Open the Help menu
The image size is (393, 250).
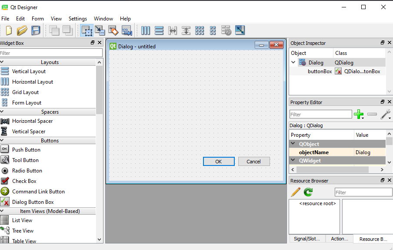125,19
